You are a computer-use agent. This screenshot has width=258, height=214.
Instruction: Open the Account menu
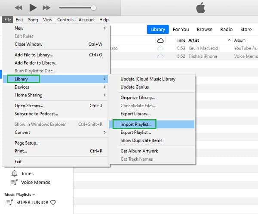click(x=86, y=20)
